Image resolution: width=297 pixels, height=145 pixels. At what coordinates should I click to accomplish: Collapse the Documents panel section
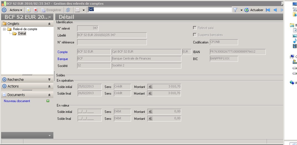pyautogui.click(x=49, y=95)
